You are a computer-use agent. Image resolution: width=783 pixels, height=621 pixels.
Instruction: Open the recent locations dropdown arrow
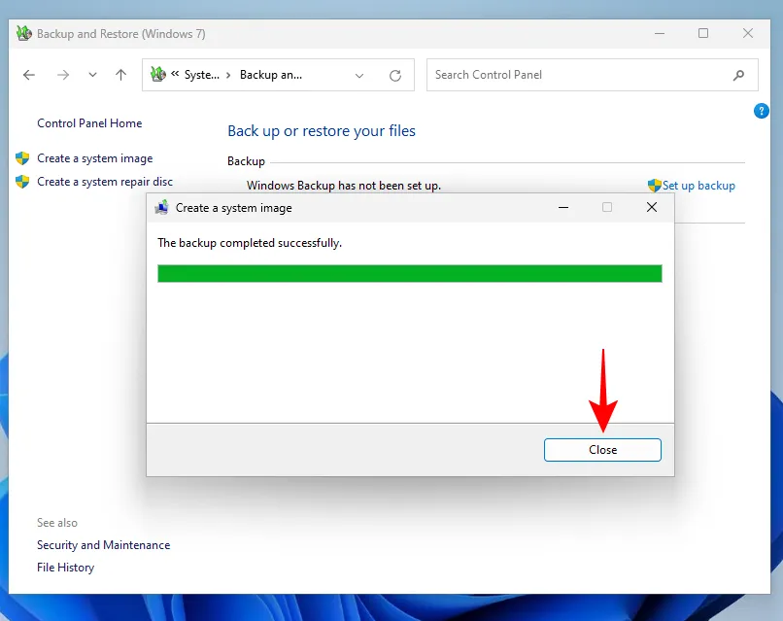tap(92, 75)
